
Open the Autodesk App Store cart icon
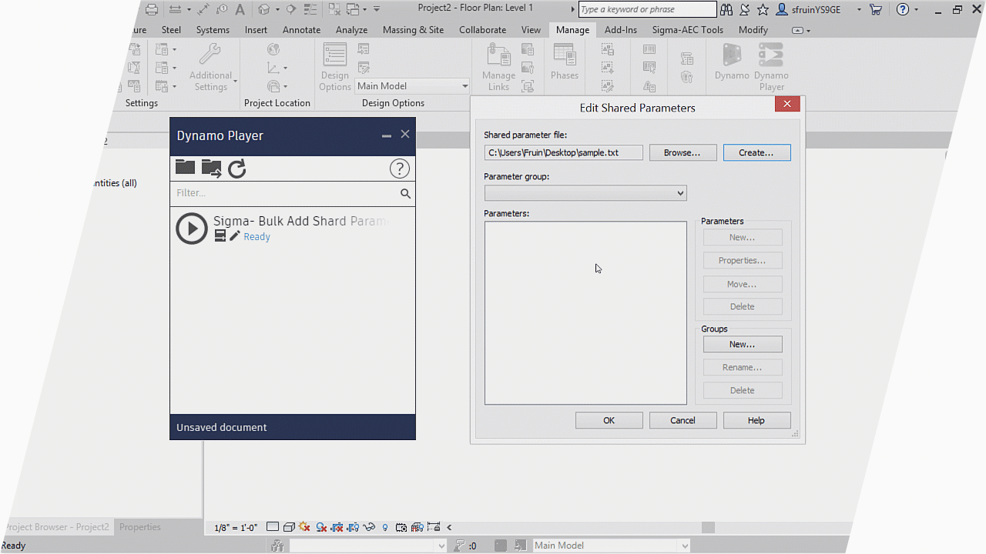876,9
